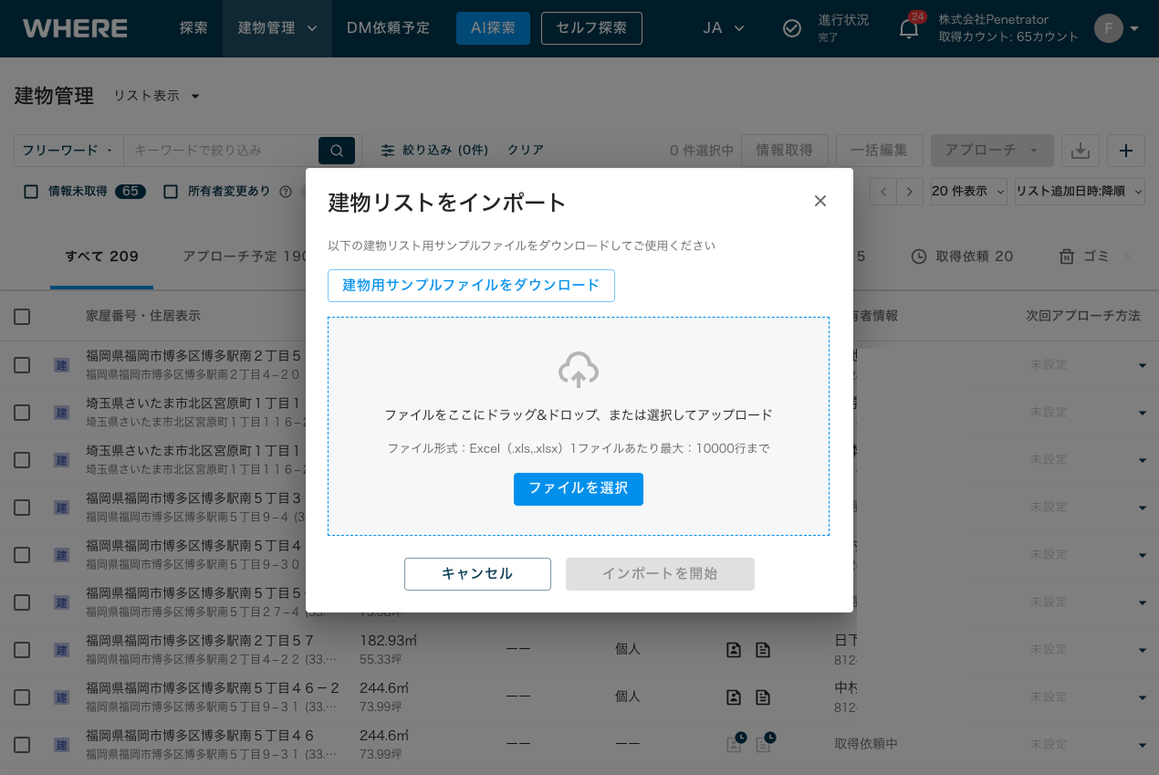Click the WHERE logo
The width and height of the screenshot is (1159, 775).
pos(75,28)
